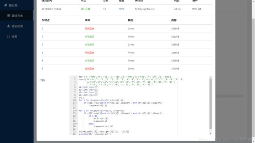Click code line 20 l.append(str(i))
Image resolution: width=255 pixels, height=143 pixels.
click(x=103, y=126)
